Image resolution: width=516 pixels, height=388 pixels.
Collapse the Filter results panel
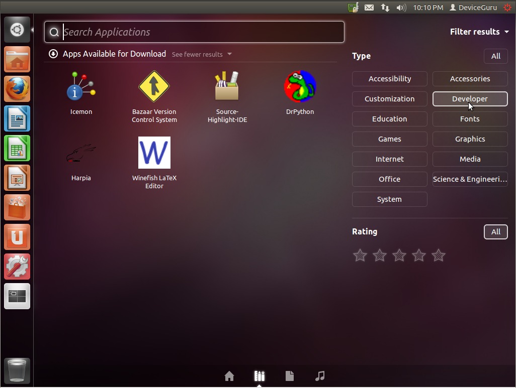[479, 32]
